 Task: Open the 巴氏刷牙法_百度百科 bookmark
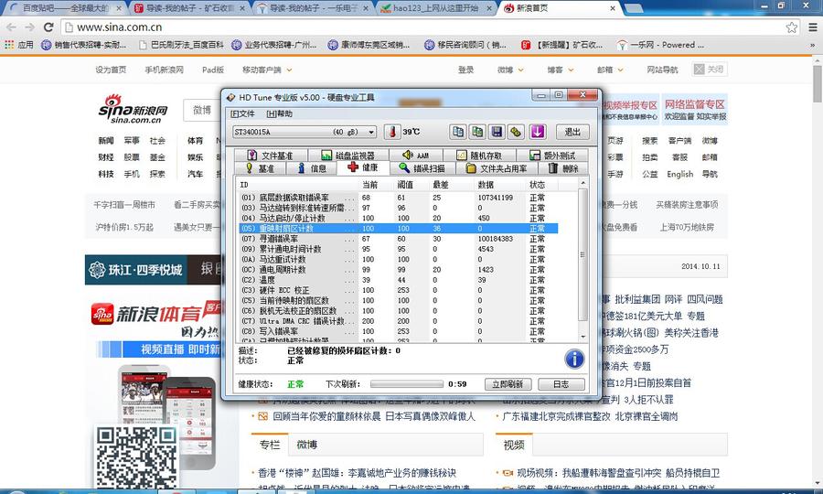coord(182,45)
